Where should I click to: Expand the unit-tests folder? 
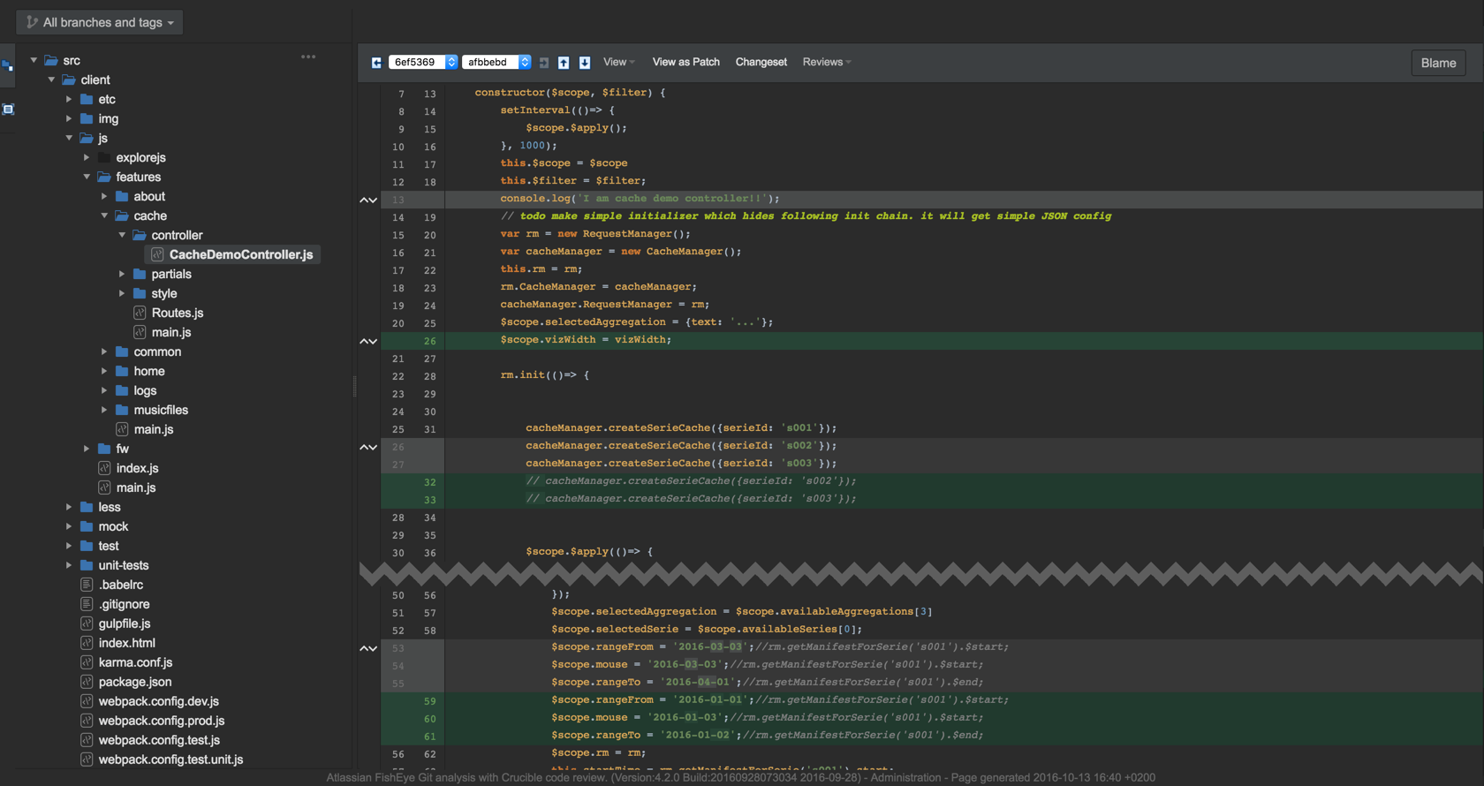pyautogui.click(x=69, y=565)
